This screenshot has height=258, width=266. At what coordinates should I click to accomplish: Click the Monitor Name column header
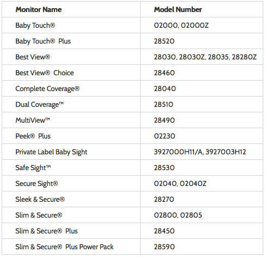point(39,9)
